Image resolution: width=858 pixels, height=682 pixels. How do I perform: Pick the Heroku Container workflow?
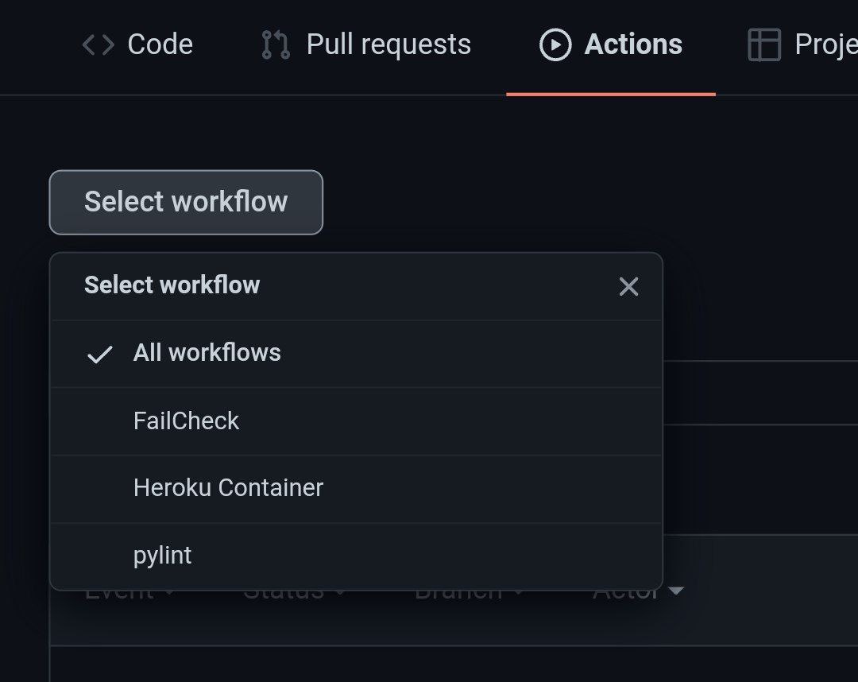(228, 488)
